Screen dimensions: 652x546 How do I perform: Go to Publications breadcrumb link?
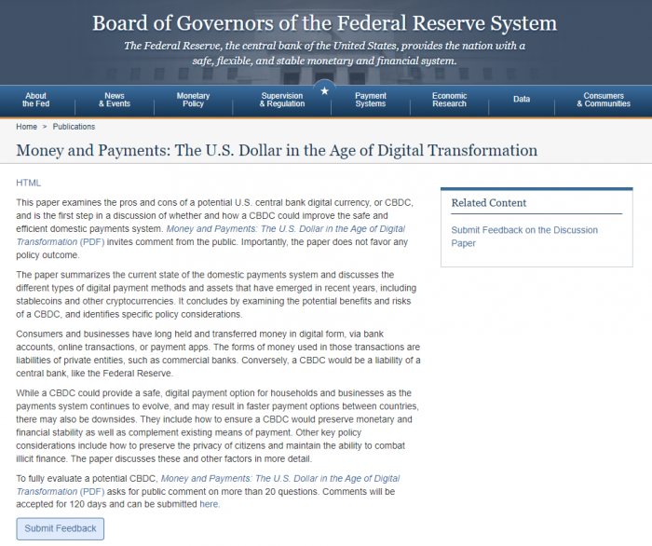click(74, 127)
